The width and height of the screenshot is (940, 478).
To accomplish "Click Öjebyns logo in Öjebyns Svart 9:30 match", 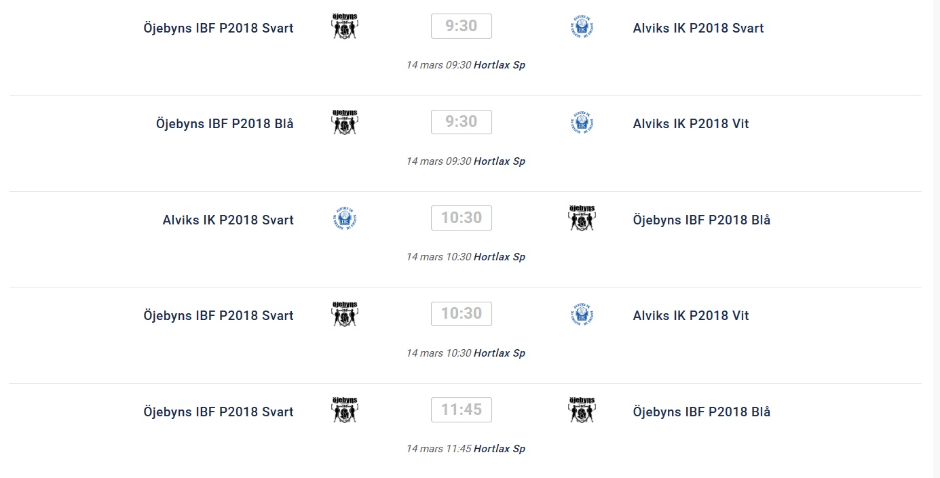I will [x=345, y=27].
